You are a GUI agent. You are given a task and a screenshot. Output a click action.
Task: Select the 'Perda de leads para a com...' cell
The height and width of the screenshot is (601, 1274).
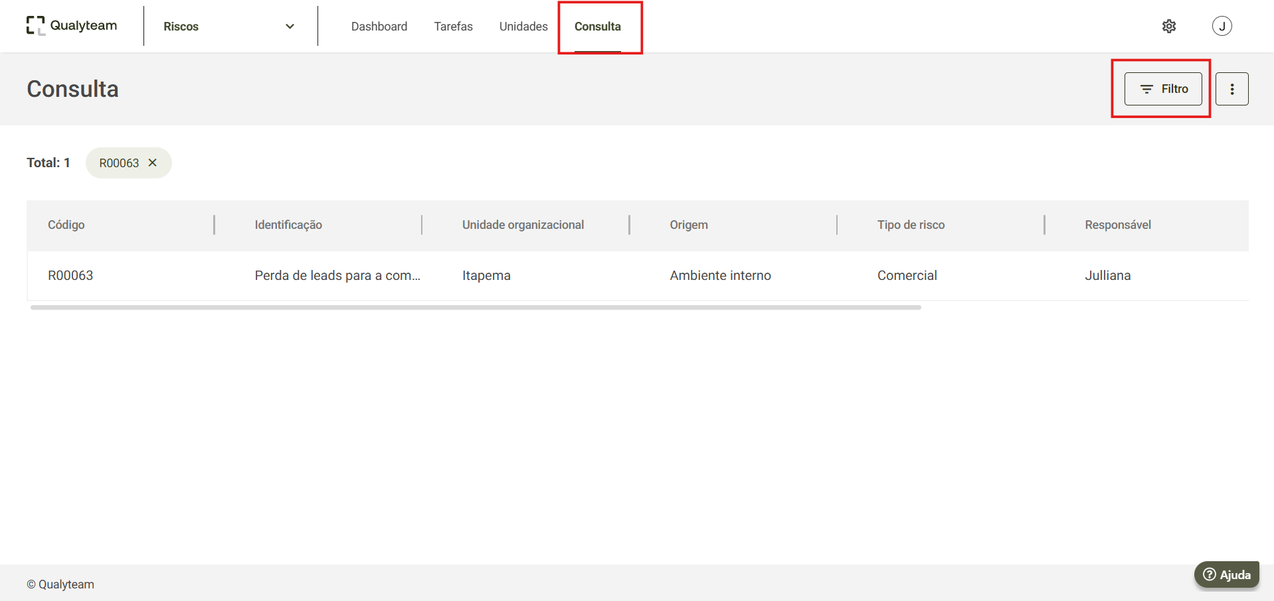pos(337,275)
